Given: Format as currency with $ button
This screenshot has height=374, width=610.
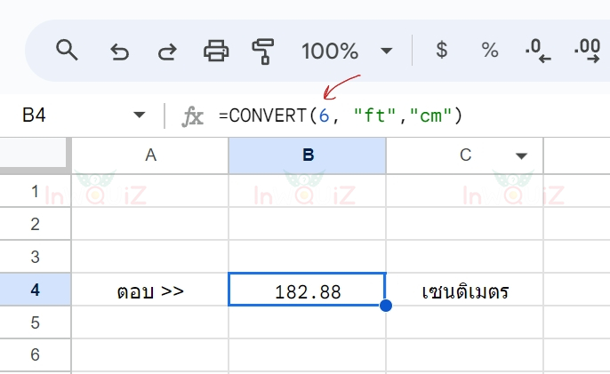Looking at the screenshot, I should click(x=442, y=50).
